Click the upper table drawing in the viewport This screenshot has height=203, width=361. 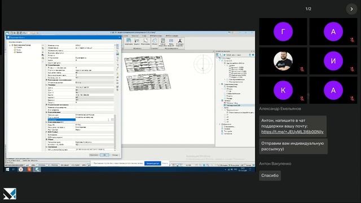coord(144,64)
